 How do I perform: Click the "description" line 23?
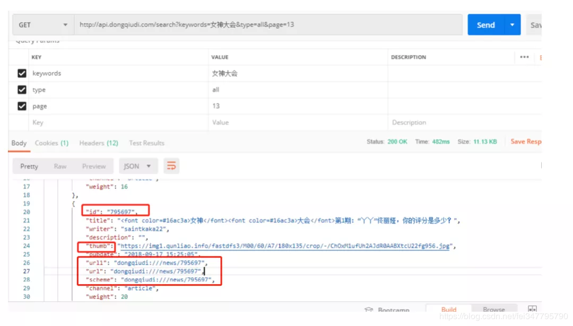pos(117,237)
